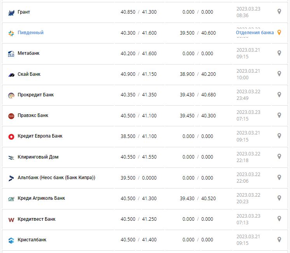Click the Альтбанк location pin icon
The height and width of the screenshot is (253, 290).
279,177
